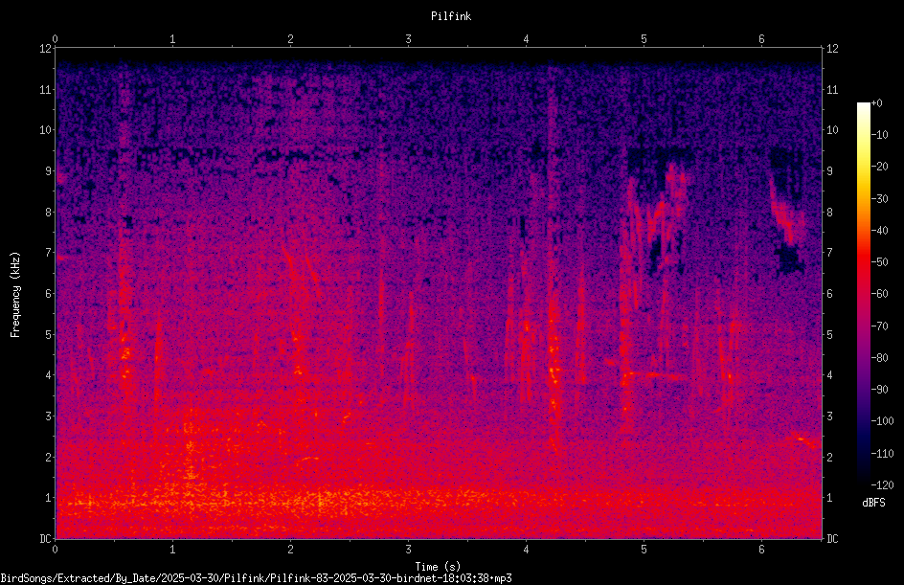The height and width of the screenshot is (585, 904).
Task: Click the '-110' label on the color scale
Action: click(882, 454)
